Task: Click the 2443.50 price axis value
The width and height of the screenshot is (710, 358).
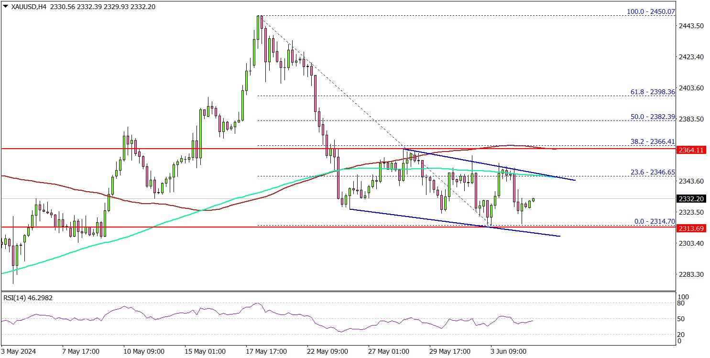Action: pos(692,26)
